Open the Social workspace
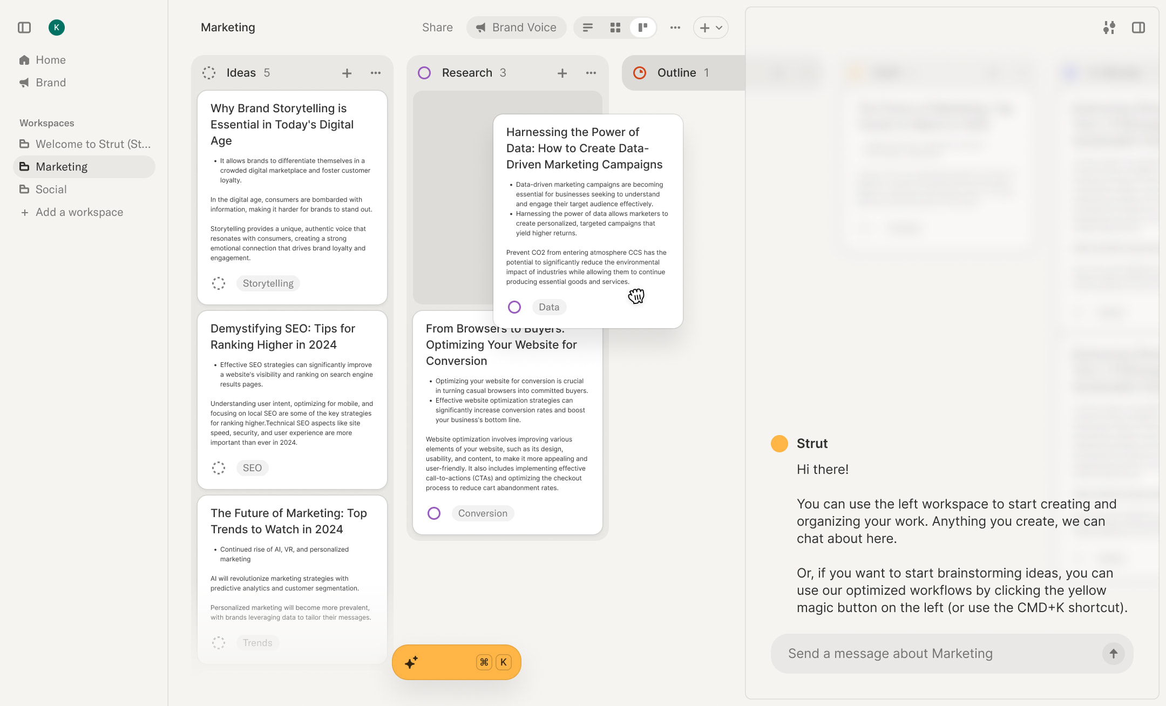Image resolution: width=1166 pixels, height=706 pixels. point(51,189)
